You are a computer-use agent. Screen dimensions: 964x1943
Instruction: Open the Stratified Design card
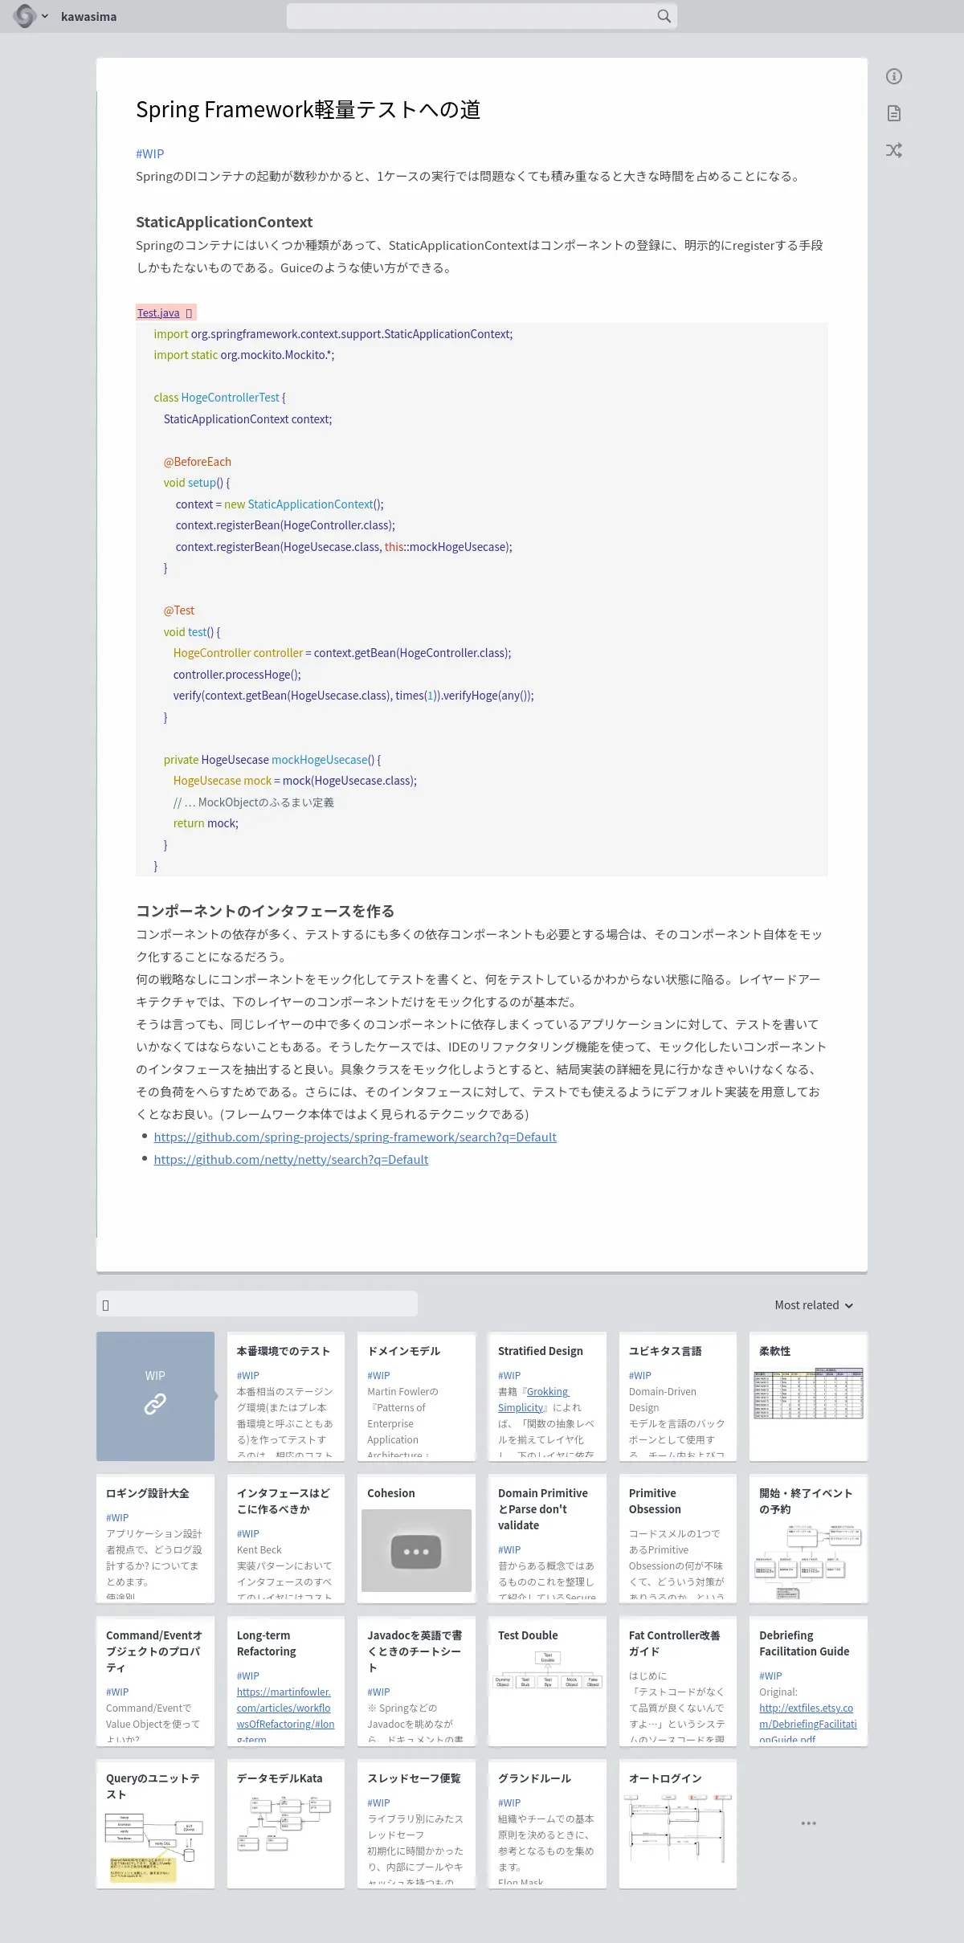click(547, 1397)
